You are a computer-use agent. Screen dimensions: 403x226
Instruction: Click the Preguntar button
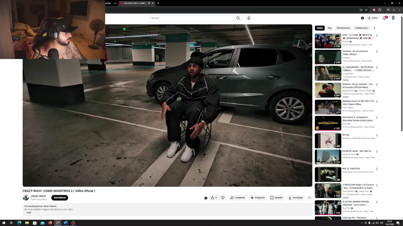pyautogui.click(x=258, y=198)
